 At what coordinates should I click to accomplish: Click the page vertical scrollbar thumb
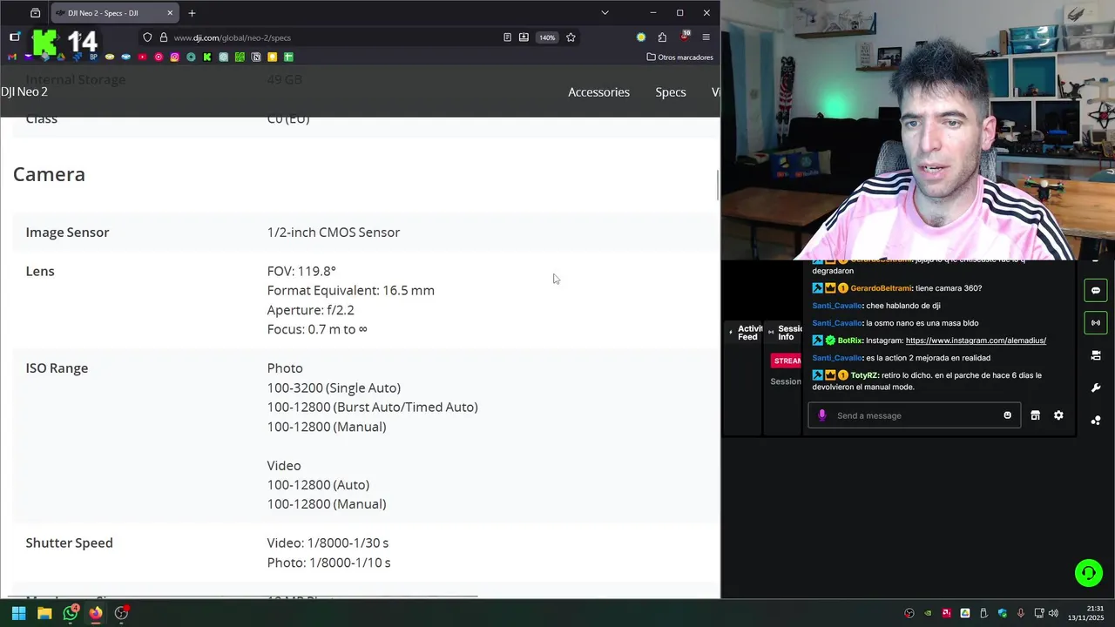718,185
